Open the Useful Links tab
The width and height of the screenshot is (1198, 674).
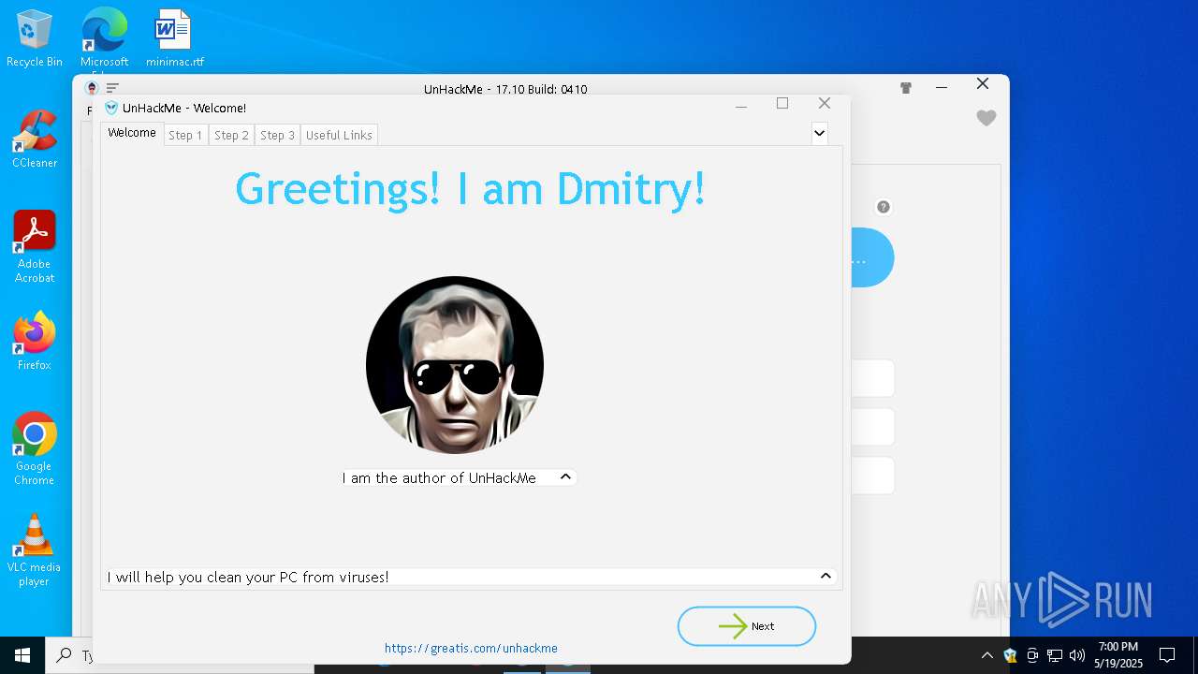tap(339, 136)
